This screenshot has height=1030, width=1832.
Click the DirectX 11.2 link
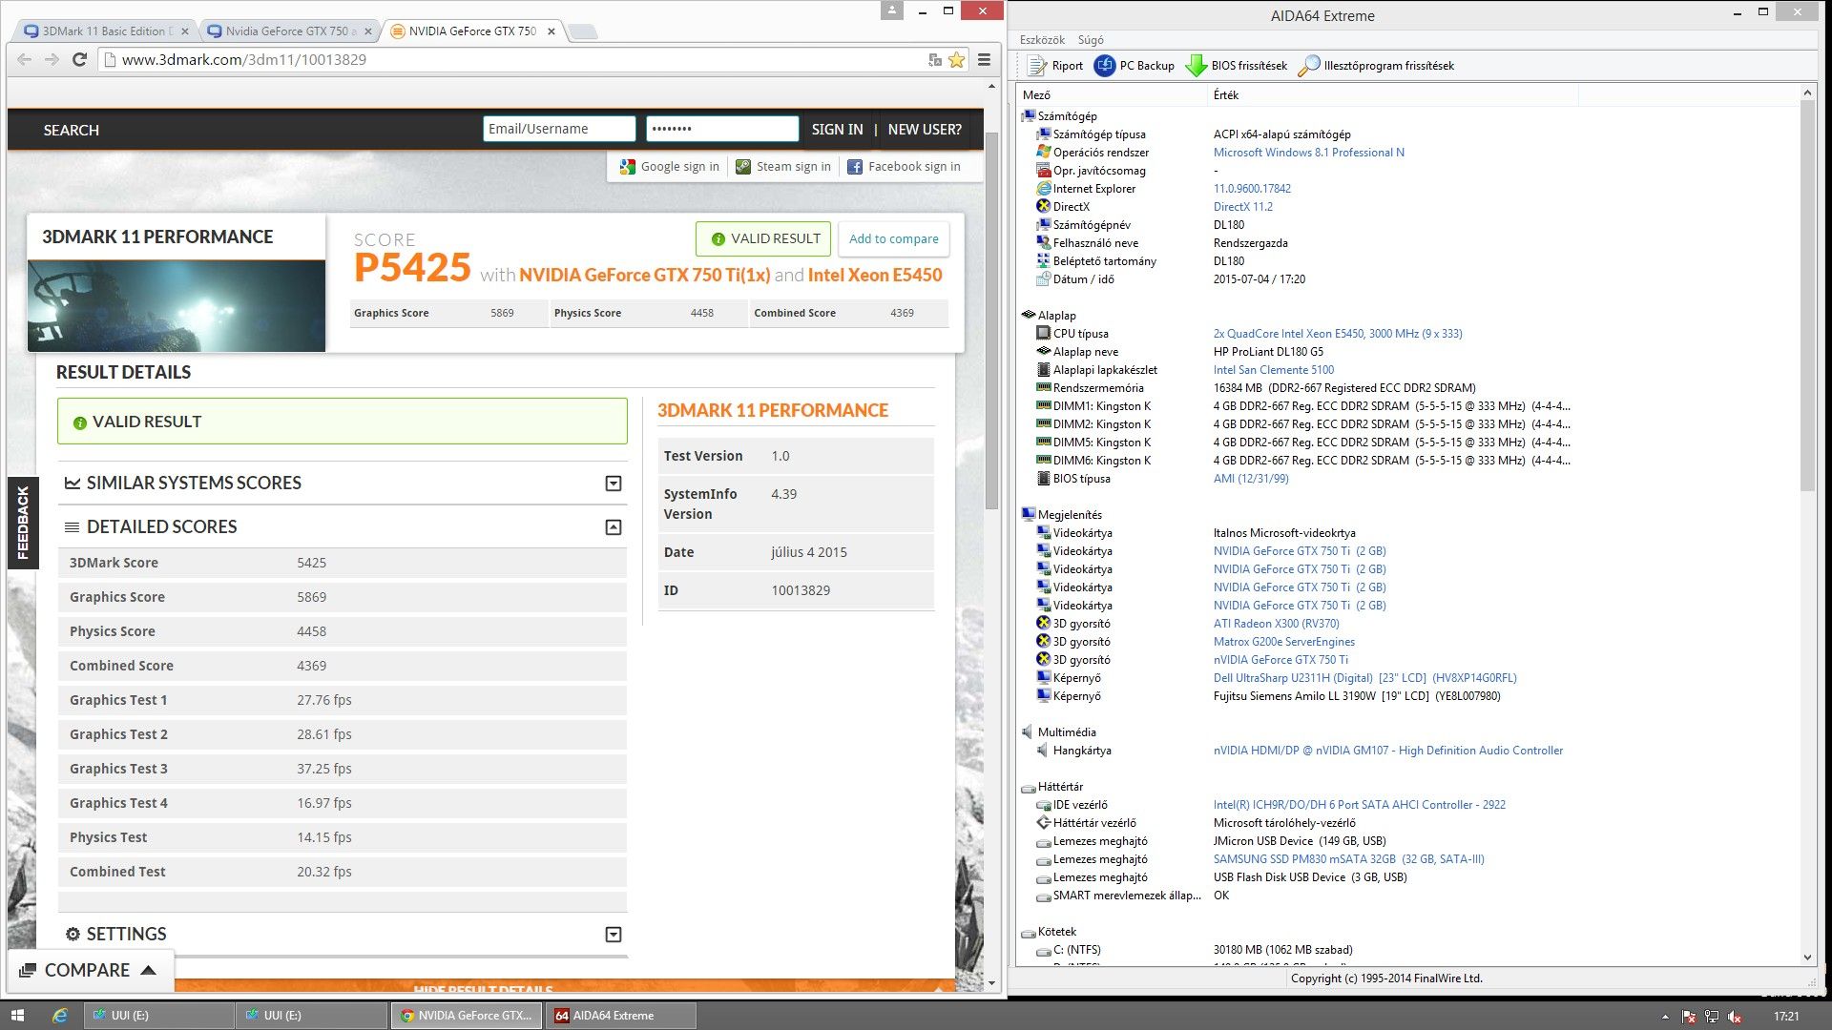[1243, 207]
